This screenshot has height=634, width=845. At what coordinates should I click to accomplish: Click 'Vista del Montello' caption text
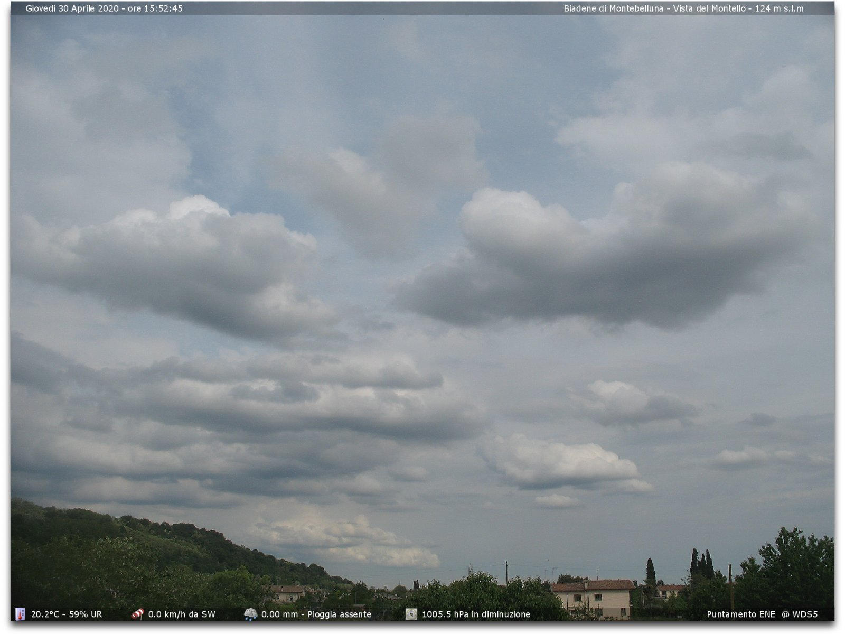pos(709,8)
